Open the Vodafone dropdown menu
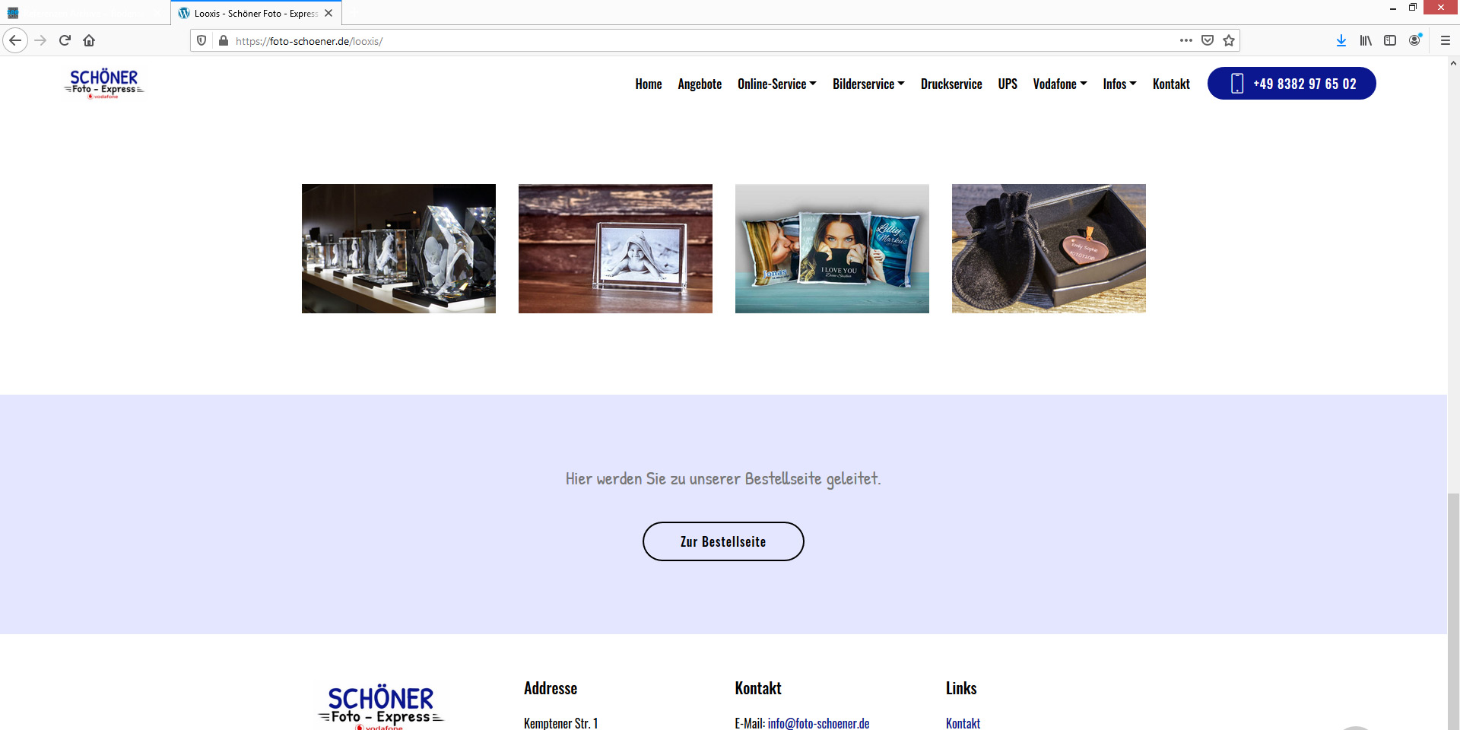This screenshot has width=1460, height=730. coord(1059,84)
